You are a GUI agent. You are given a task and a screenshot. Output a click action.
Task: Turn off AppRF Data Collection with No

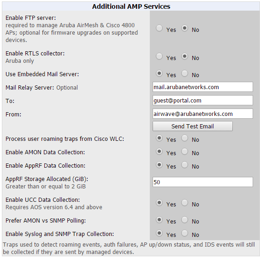pos(184,165)
